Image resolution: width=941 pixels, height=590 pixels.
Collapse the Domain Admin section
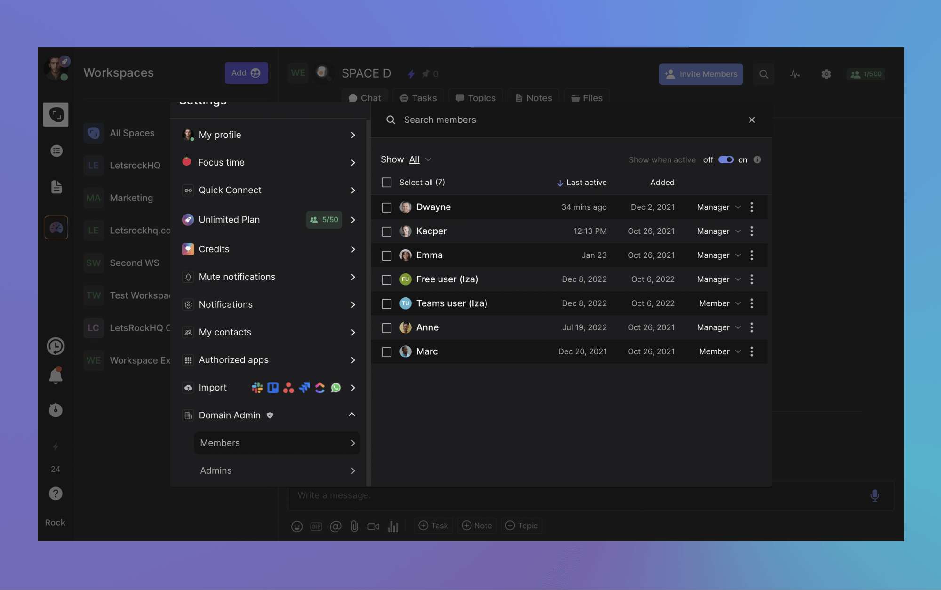coord(352,415)
